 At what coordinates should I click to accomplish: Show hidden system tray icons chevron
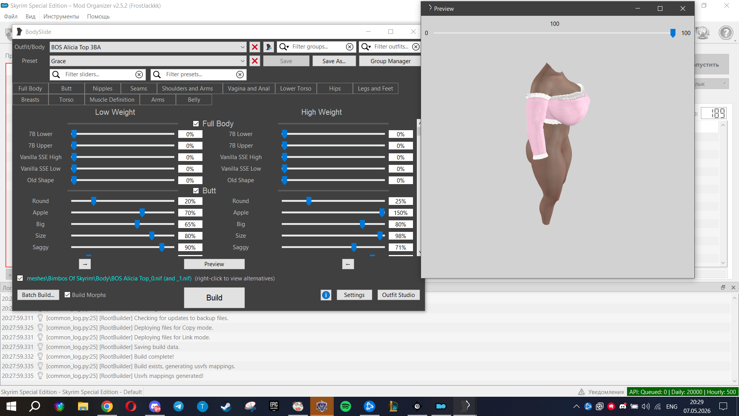576,406
